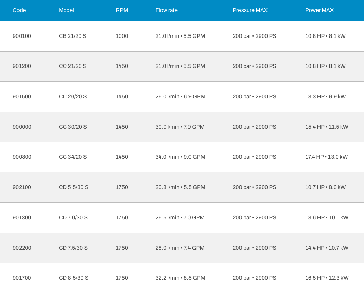Select power value 15.4 HP • 11.5 kW
The height and width of the screenshot is (289, 364).
click(326, 127)
